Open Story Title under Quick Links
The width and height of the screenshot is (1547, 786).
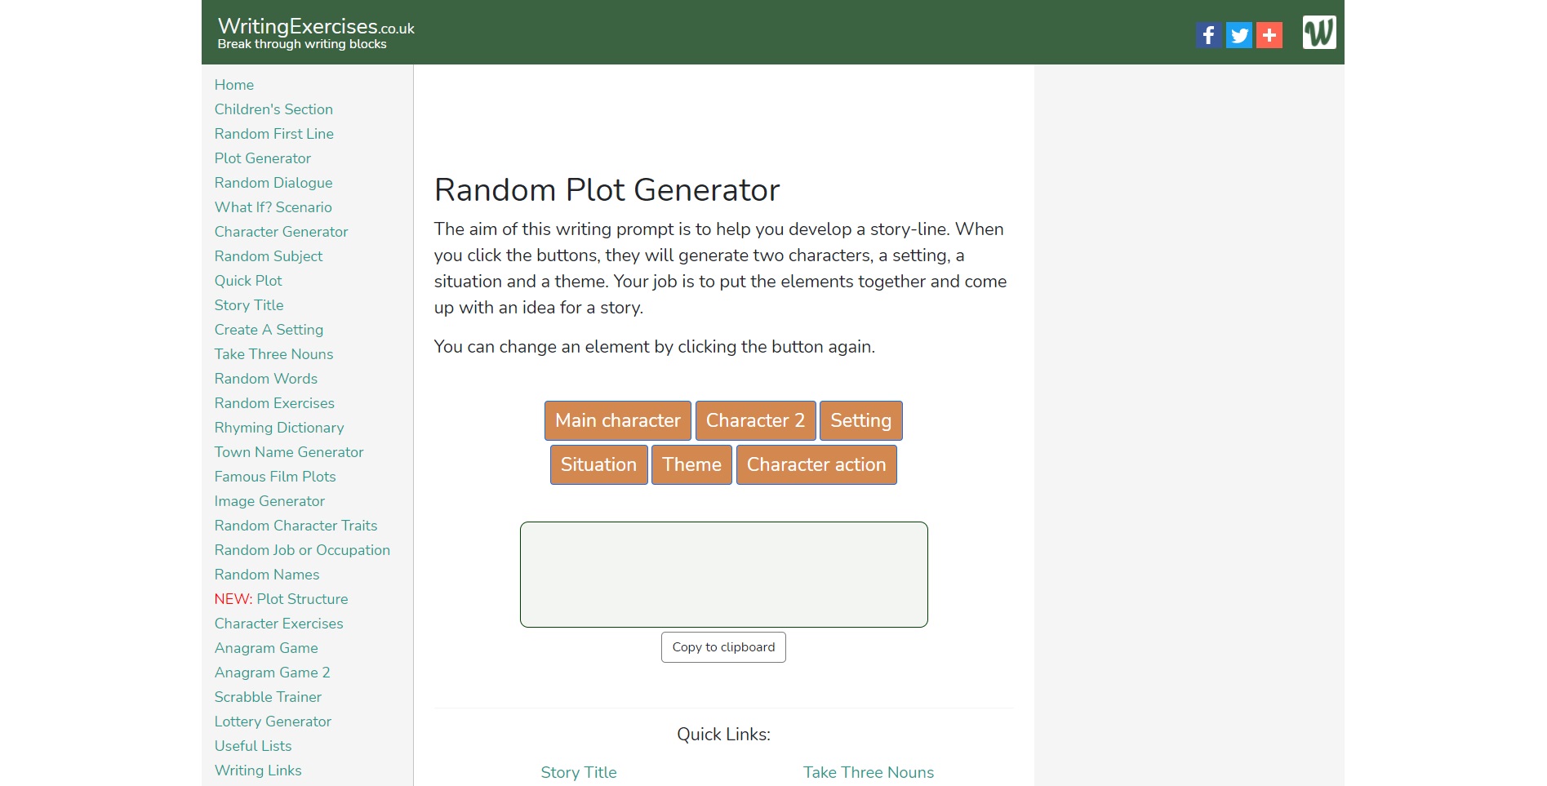click(x=579, y=772)
